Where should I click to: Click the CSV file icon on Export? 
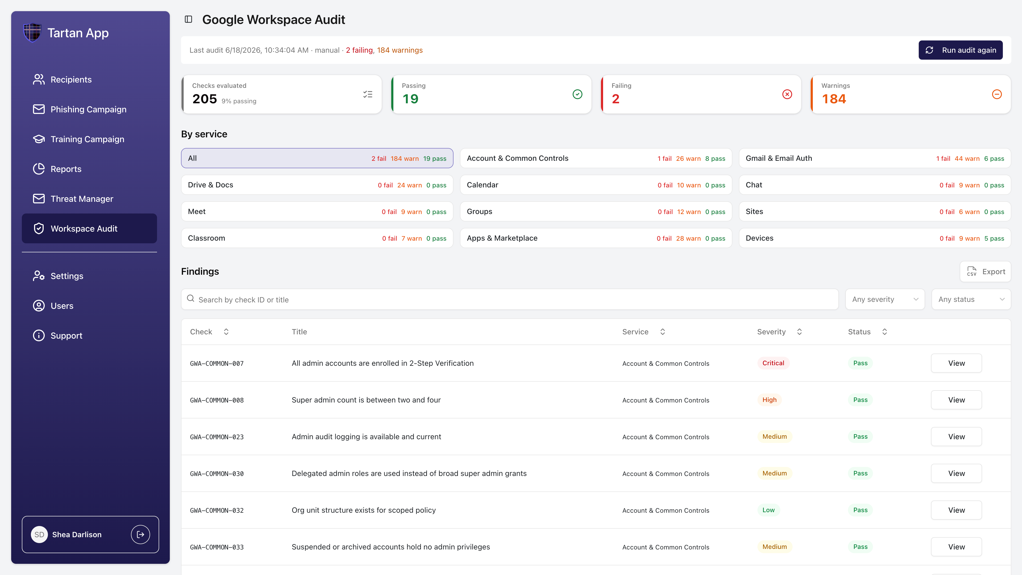[972, 272]
